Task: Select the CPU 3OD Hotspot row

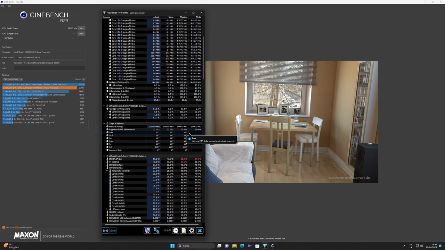Action: pos(152,212)
